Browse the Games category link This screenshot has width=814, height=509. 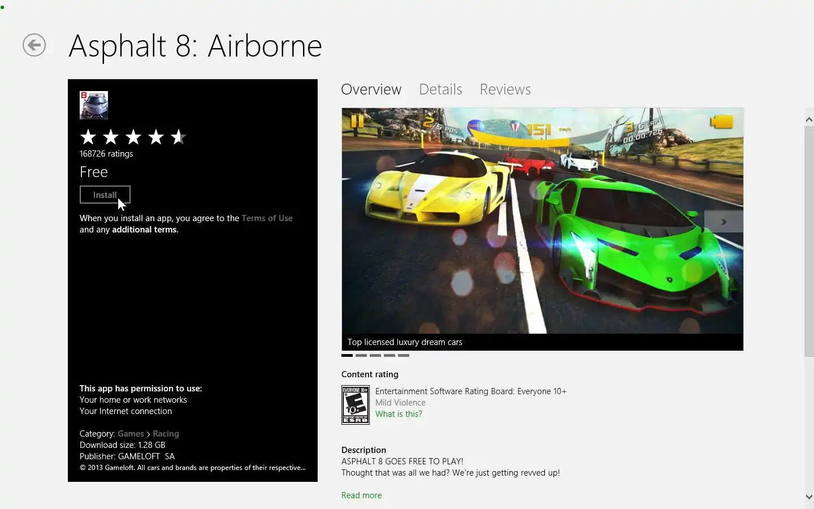[x=131, y=434]
